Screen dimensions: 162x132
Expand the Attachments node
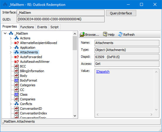pos(11,52)
